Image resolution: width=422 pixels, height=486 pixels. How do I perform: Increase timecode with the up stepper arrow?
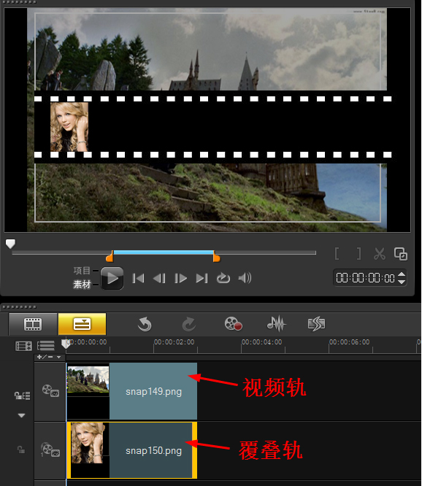click(402, 274)
